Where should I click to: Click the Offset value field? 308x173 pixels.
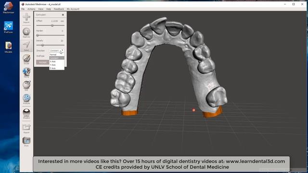[x=54, y=21]
